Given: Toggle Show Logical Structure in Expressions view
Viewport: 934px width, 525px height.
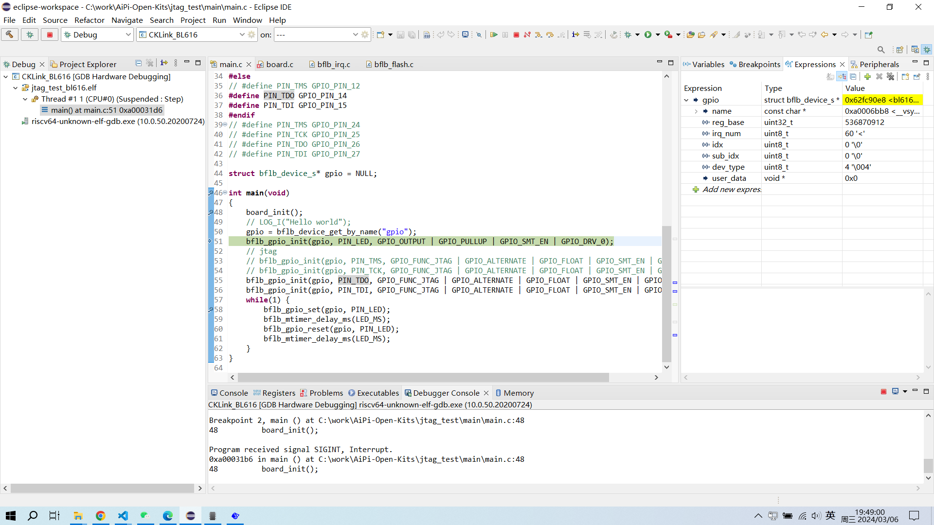Looking at the screenshot, I should (842, 76).
